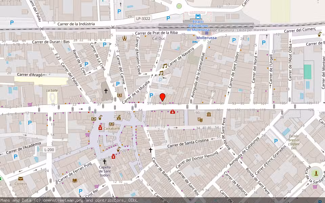The image size is (325, 203).
Task: Select the theatre masks icon
Action: [200, 119]
